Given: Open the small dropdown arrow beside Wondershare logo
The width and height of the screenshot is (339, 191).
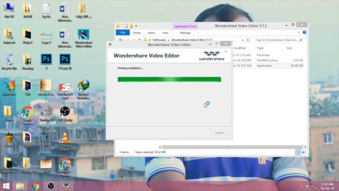Looking at the screenshot, I should tap(226, 51).
